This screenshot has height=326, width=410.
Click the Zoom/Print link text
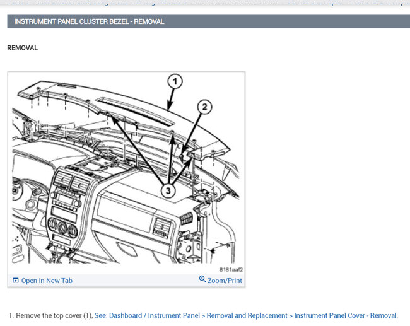[225, 281]
